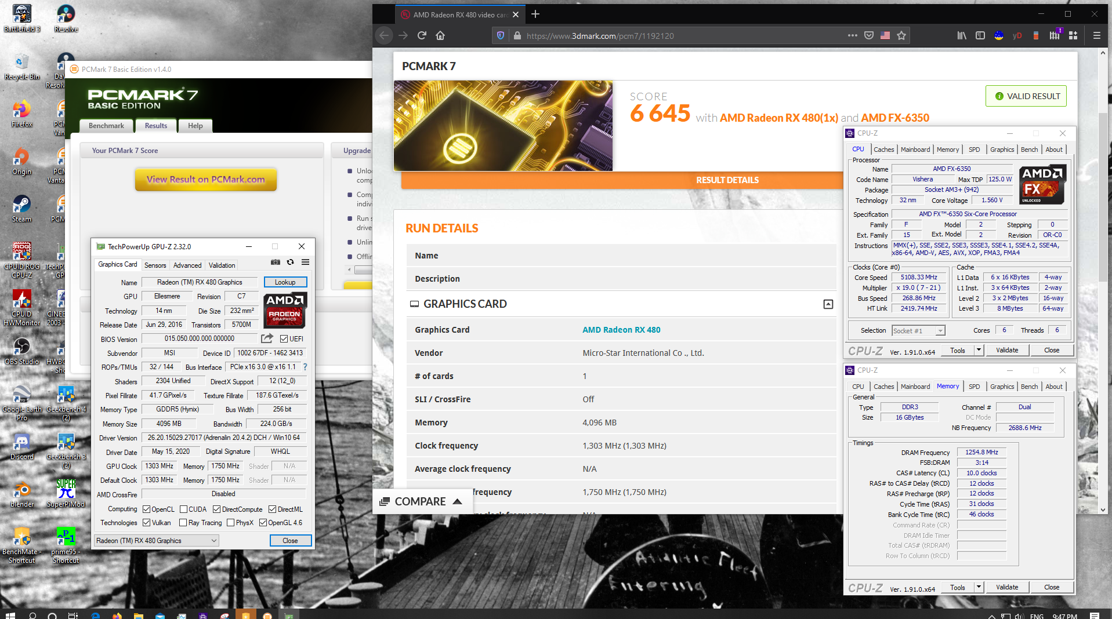The width and height of the screenshot is (1112, 619).
Task: Open Battlefield 3 desktop shortcut
Action: (x=22, y=17)
